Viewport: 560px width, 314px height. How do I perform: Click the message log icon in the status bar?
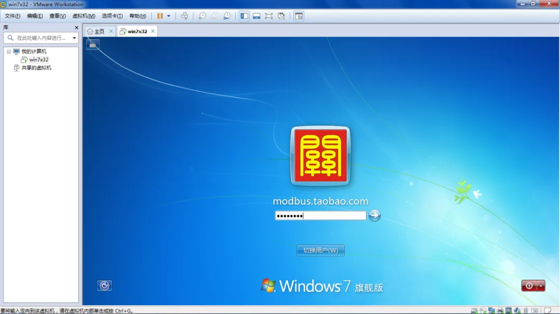pyautogui.click(x=548, y=311)
